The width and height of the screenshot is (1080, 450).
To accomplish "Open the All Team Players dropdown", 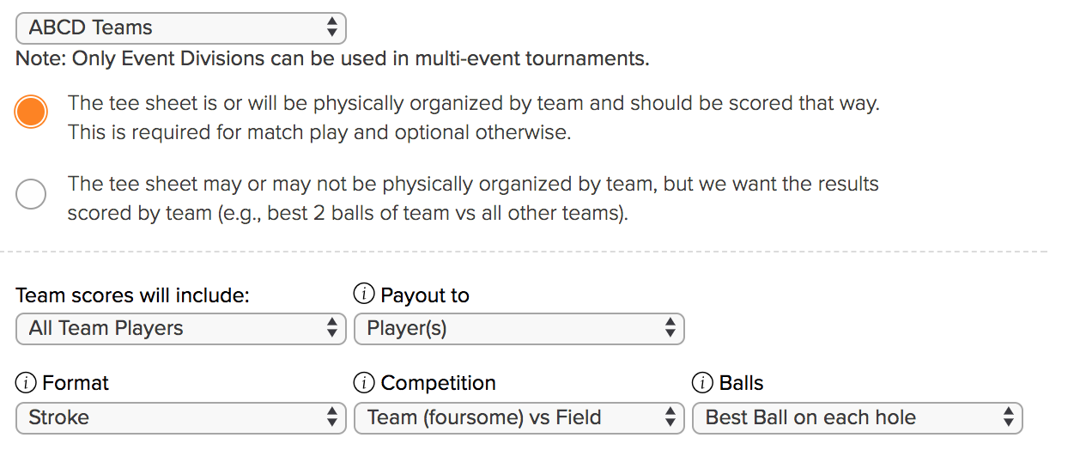I will 181,328.
